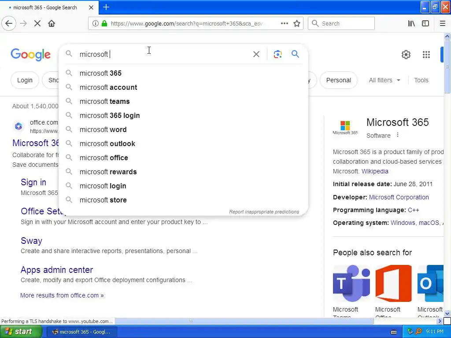Screen dimensions: 451x338
Task: Open the Apps admin center sitelink
Action: click(x=57, y=270)
